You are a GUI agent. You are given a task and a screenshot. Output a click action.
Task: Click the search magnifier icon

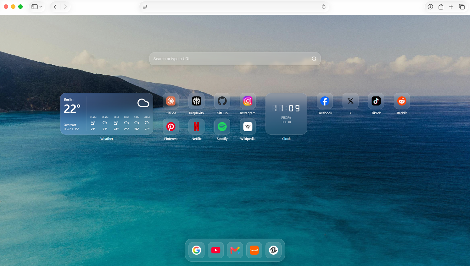coord(314,59)
